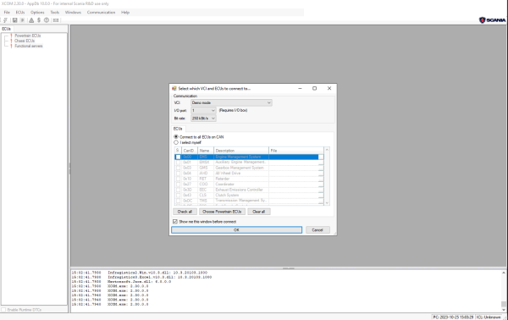This screenshot has width=508, height=320.
Task: Open the VCI Demo mode dropdown
Action: (x=231, y=102)
